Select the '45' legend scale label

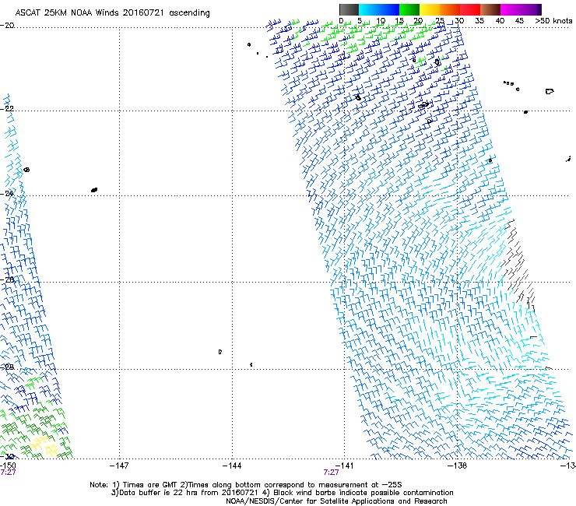pos(519,21)
